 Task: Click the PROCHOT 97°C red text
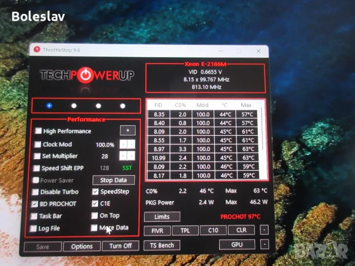coord(240,217)
